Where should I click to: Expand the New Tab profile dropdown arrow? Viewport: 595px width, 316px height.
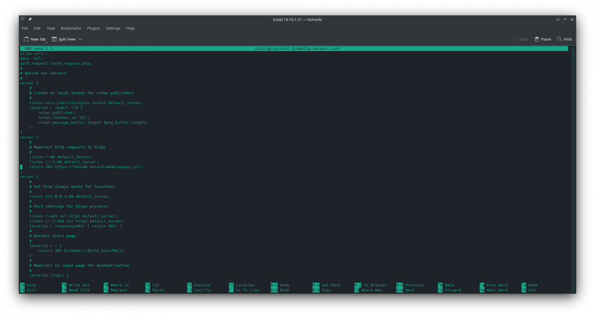coord(46,42)
